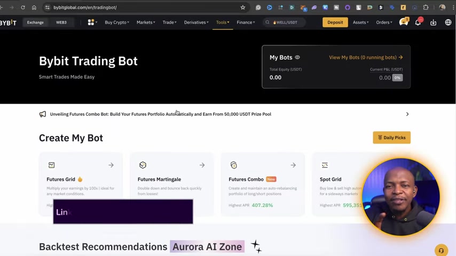Switch to the Exchange tab

click(x=35, y=22)
